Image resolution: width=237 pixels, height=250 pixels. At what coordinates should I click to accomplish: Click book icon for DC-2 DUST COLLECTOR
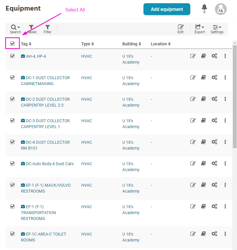pyautogui.click(x=203, y=99)
